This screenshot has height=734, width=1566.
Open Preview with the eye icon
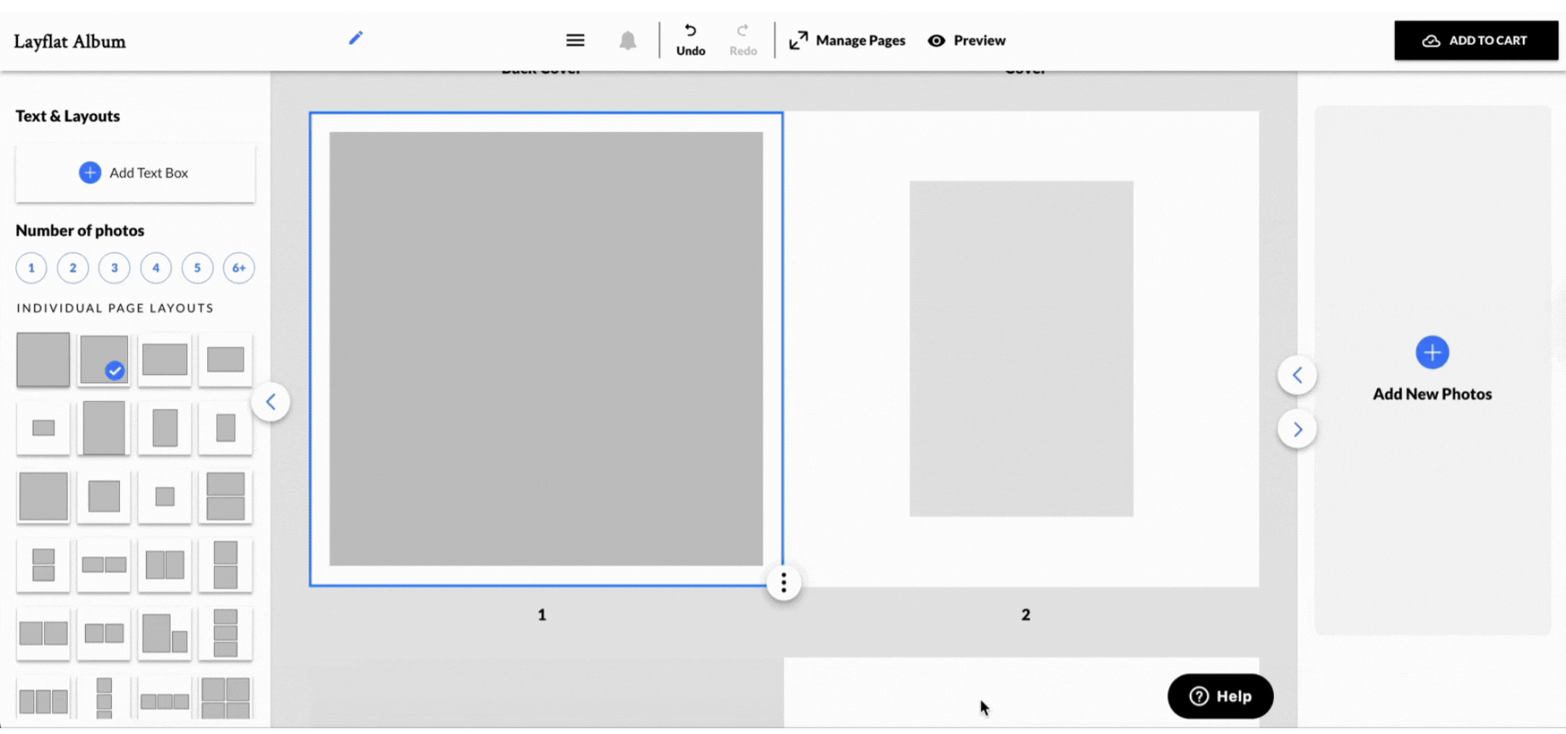tap(936, 40)
